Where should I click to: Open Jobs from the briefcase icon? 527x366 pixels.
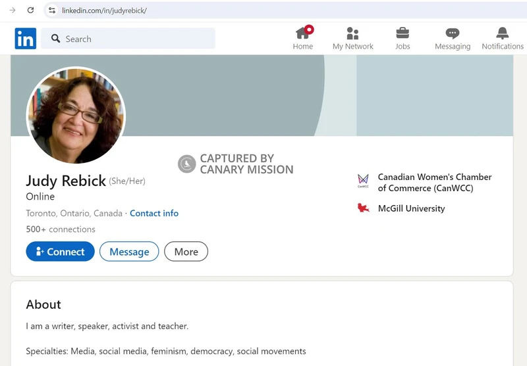click(x=402, y=33)
